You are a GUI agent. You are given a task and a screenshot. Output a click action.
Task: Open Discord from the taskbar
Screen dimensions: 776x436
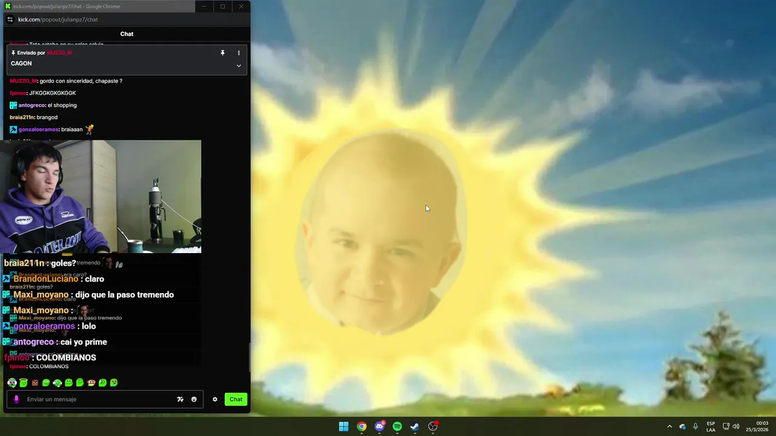380,426
